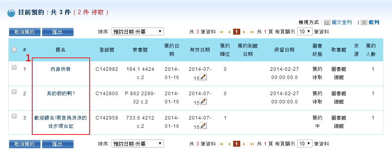Go to next page in bottom pager

click(x=244, y=144)
